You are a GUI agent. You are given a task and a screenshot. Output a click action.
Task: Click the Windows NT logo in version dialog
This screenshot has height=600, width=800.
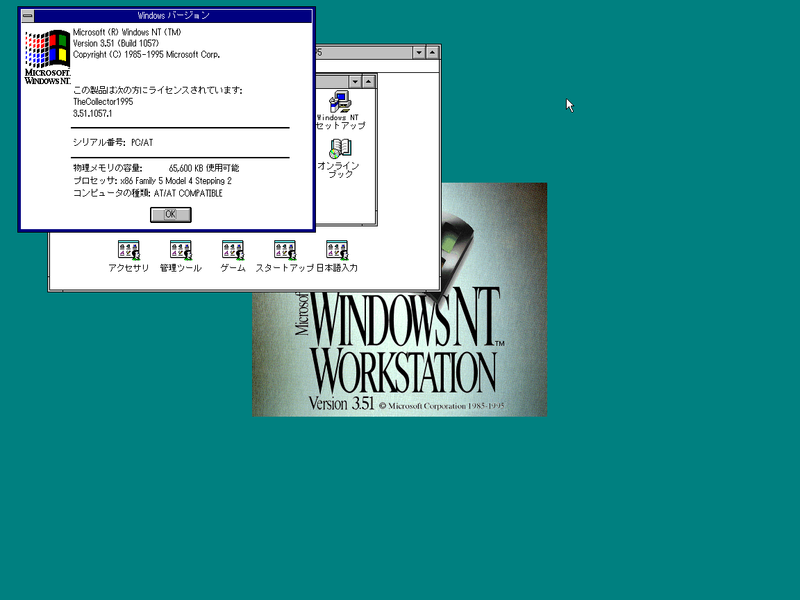tap(47, 57)
